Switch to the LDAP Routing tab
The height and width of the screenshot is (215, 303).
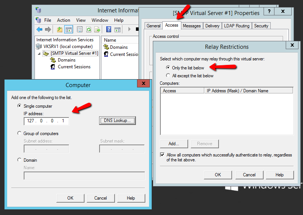[237, 26]
